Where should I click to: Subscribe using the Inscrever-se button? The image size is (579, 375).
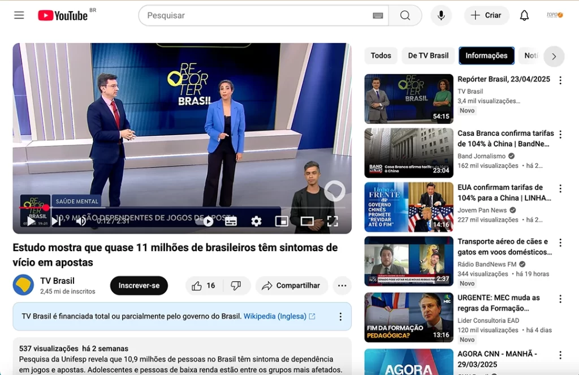139,286
